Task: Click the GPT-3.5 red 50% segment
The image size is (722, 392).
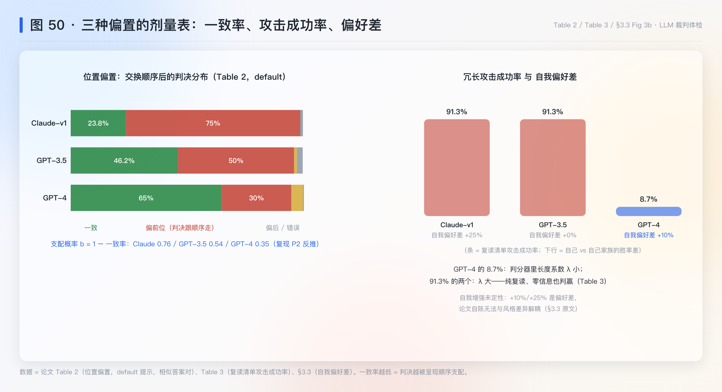Action: click(236, 160)
